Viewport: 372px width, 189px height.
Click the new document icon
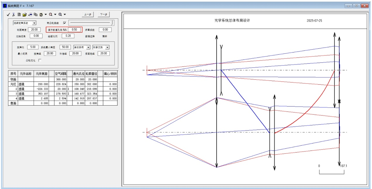pos(19,14)
